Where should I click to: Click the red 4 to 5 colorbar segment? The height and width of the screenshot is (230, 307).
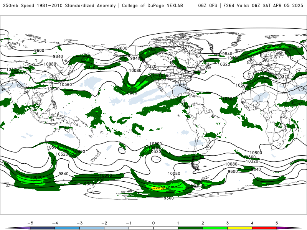(x=264, y=228)
